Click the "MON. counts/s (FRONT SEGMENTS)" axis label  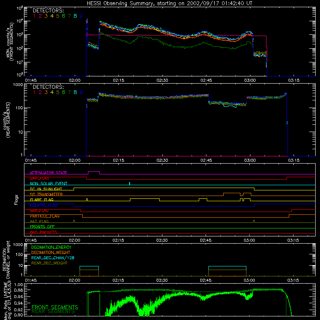tap(10, 42)
